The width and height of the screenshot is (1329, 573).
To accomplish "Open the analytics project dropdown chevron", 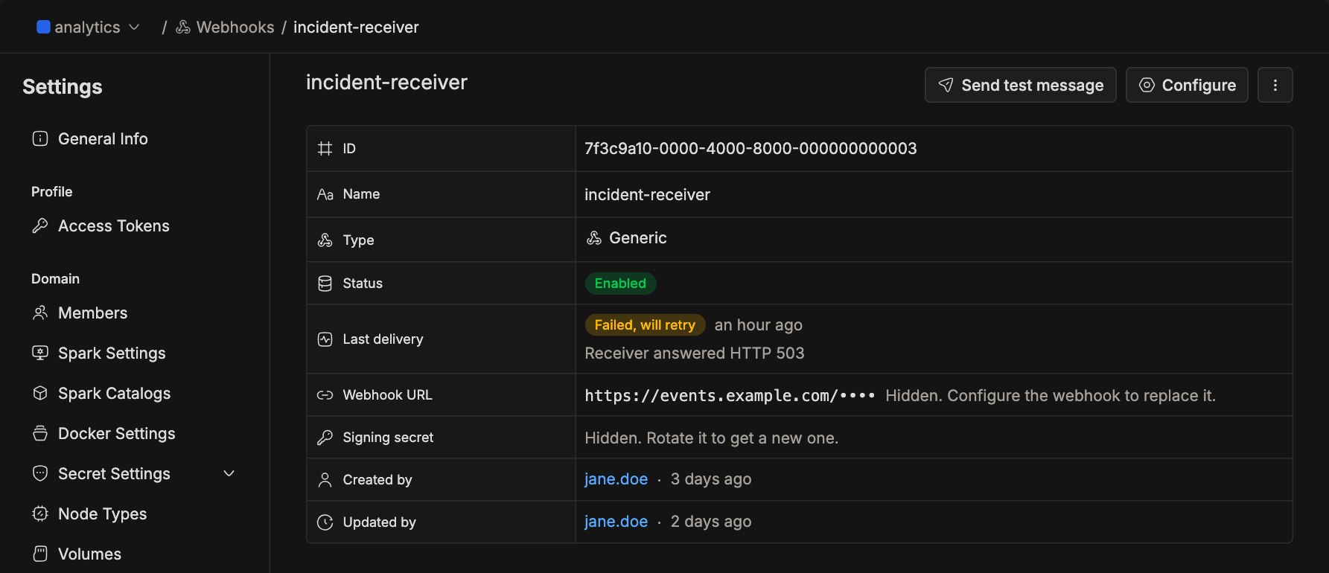I will (x=134, y=27).
